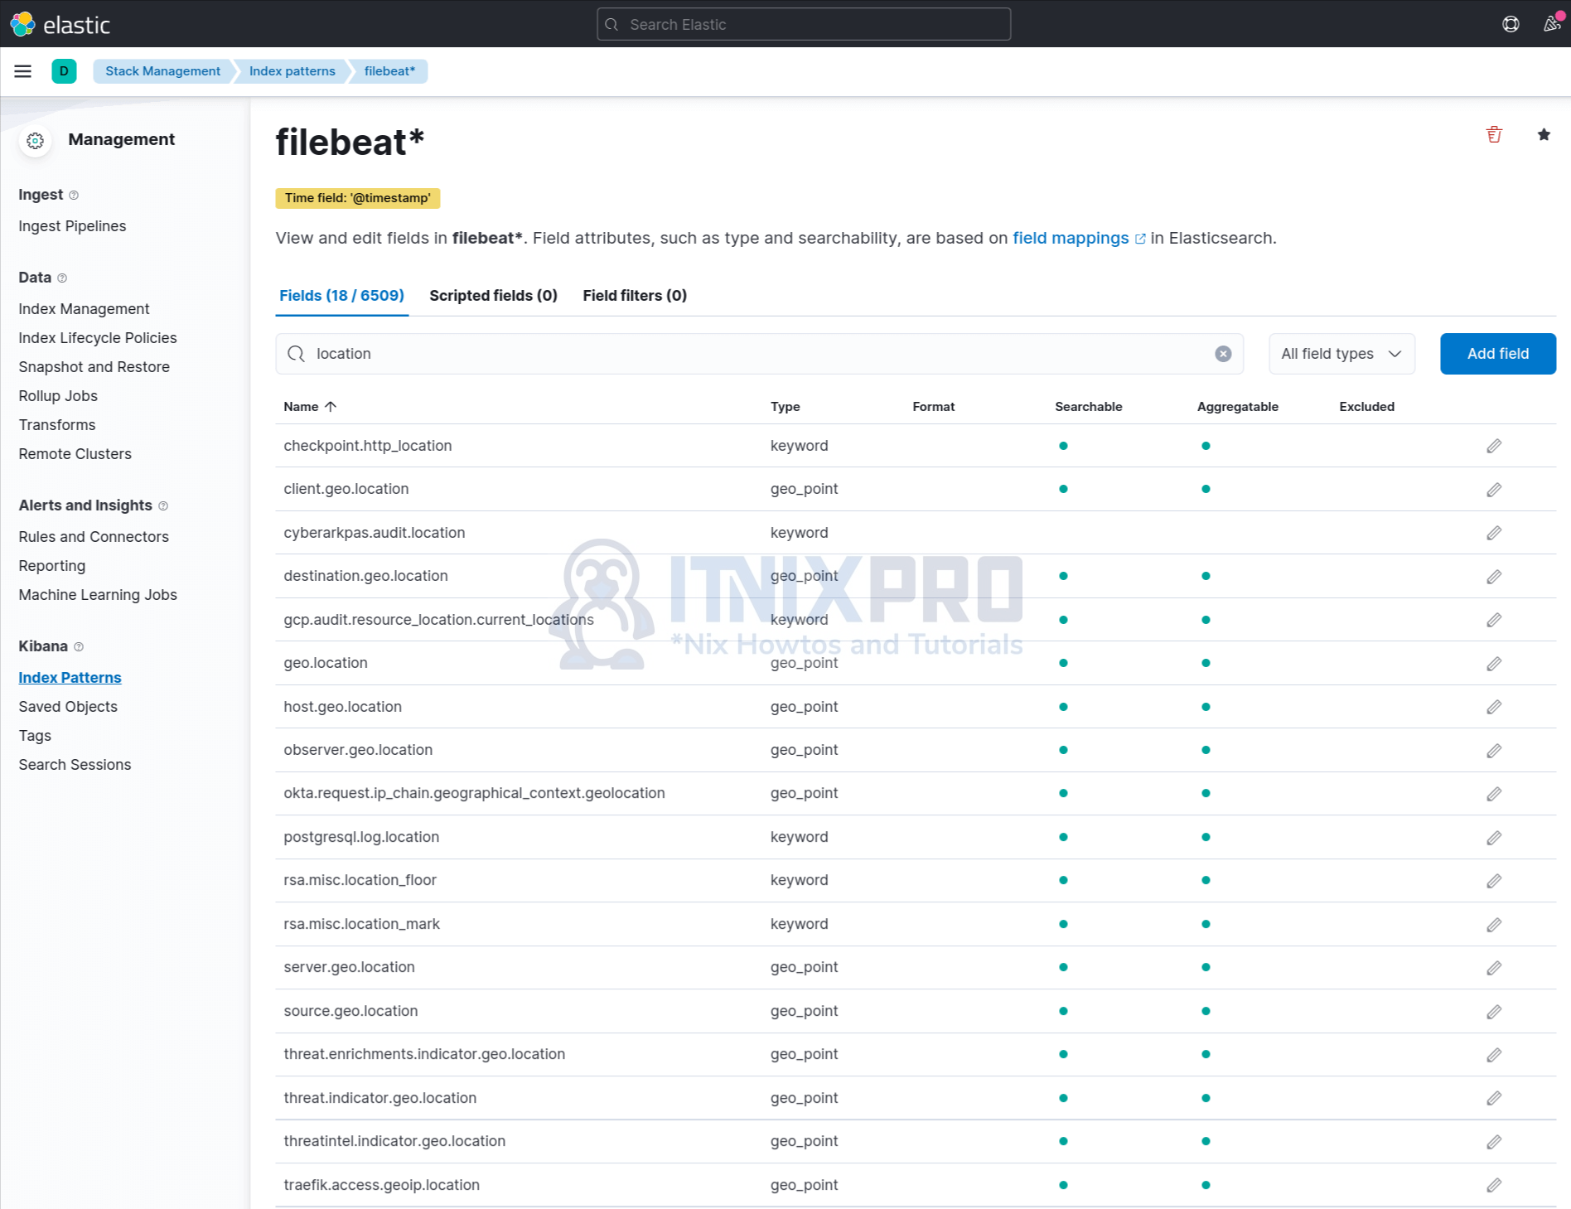Image resolution: width=1571 pixels, height=1209 pixels.
Task: Delete the filebeat* index pattern
Action: pyautogui.click(x=1494, y=134)
